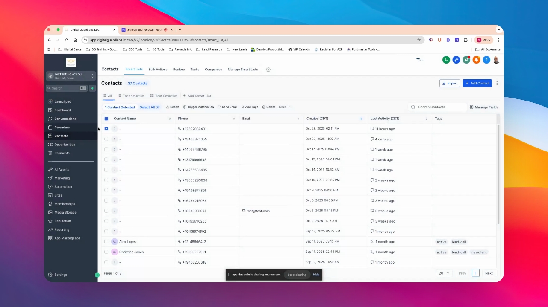Open Launchpad in the sidebar
The image size is (548, 307).
(x=63, y=101)
